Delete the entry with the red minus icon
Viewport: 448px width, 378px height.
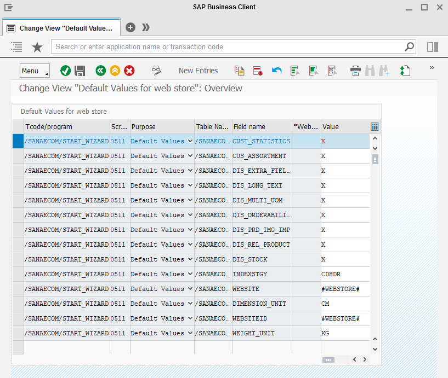click(x=258, y=71)
